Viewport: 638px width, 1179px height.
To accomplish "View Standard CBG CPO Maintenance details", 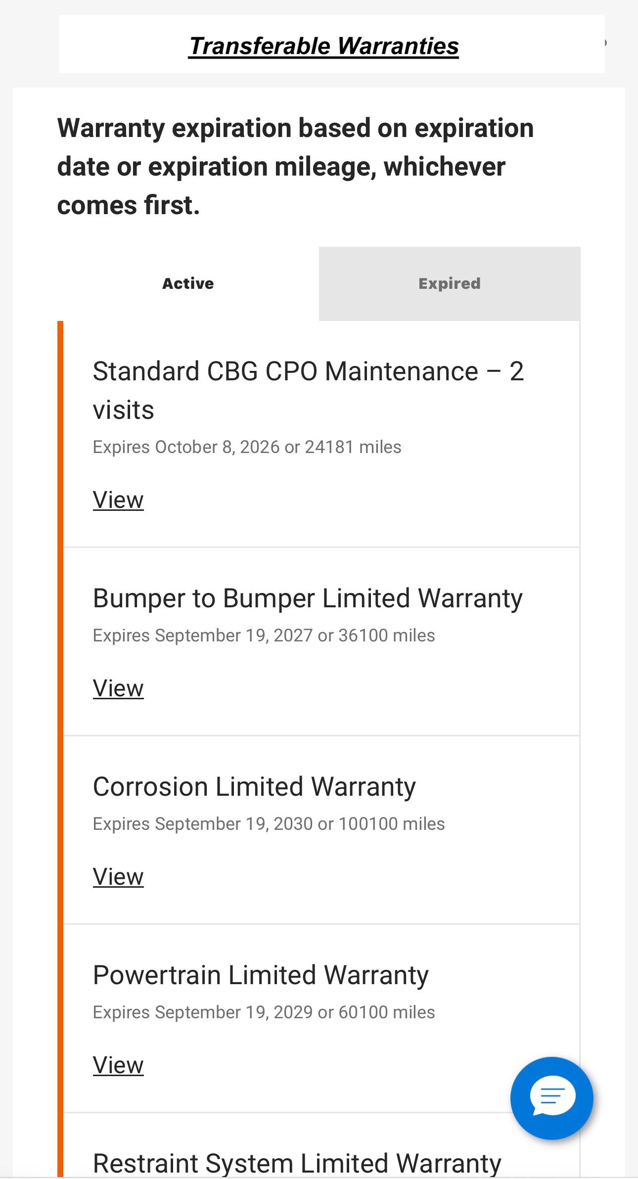I will [x=118, y=499].
